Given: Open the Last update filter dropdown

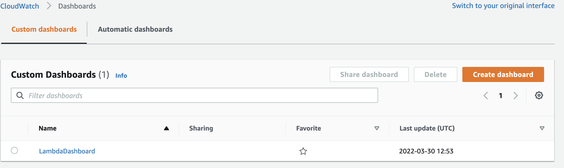Looking at the screenshot, I should click(x=542, y=128).
